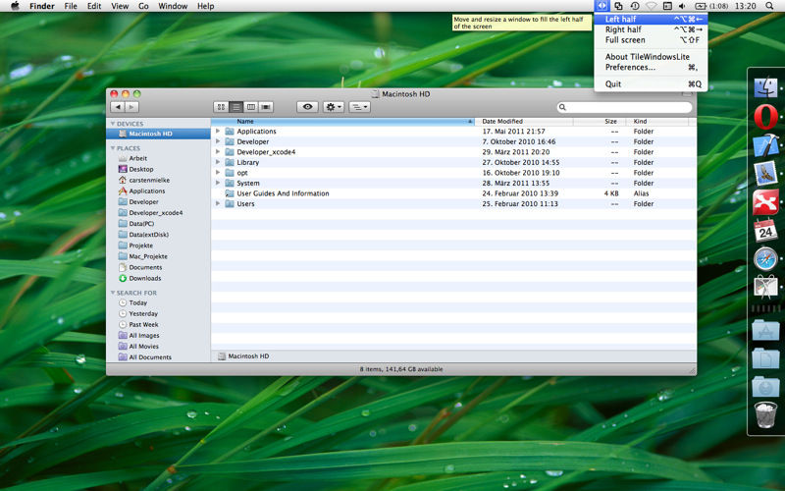Open Mail stamp icon in the Dock
This screenshot has height=491, width=785.
(765, 174)
